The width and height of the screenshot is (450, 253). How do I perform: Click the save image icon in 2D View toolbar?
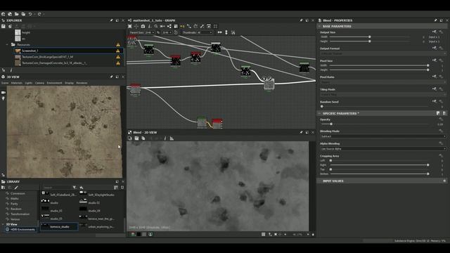(136, 138)
